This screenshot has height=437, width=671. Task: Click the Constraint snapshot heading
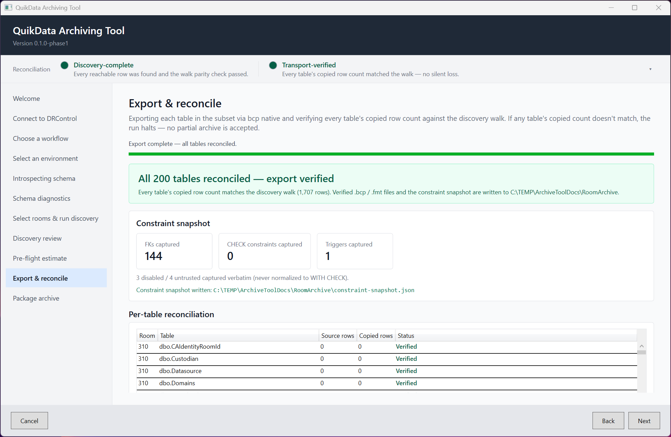173,223
